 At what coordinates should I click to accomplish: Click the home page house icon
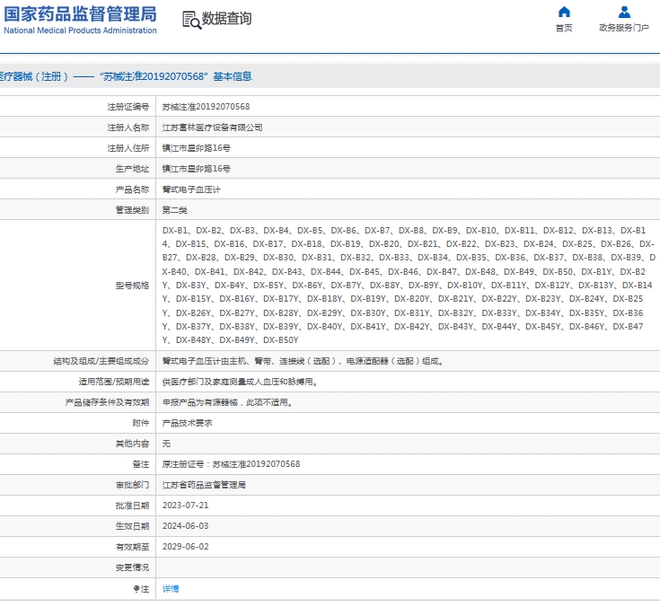tap(564, 12)
